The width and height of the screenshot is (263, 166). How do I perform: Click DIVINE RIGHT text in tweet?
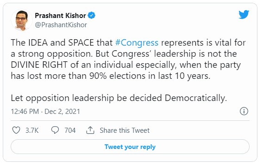click(39, 65)
